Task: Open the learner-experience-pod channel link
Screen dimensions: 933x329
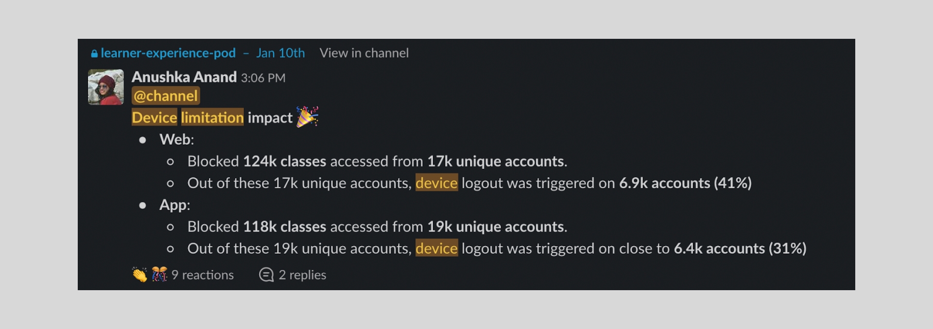Action: (168, 53)
